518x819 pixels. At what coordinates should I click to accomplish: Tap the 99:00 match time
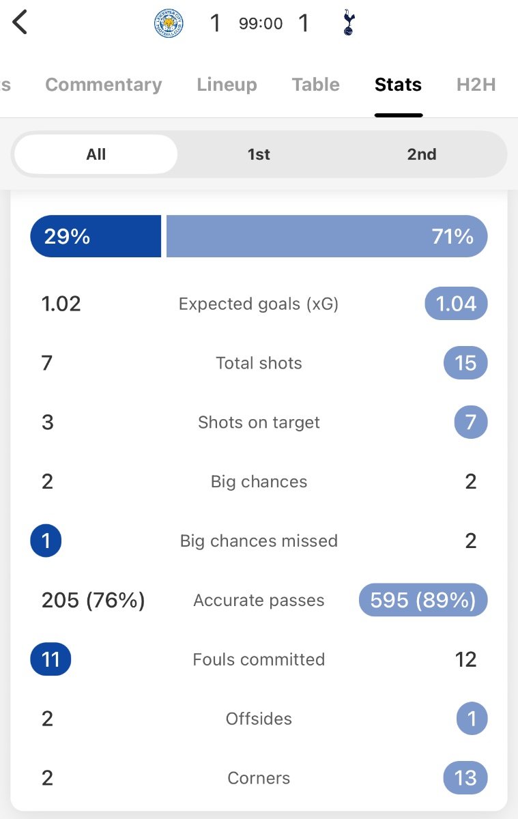click(261, 24)
